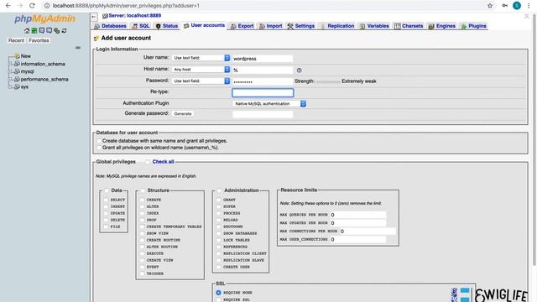The height and width of the screenshot is (302, 537).
Task: Click the collapse-all icon in navigation tree
Action: coord(78,48)
